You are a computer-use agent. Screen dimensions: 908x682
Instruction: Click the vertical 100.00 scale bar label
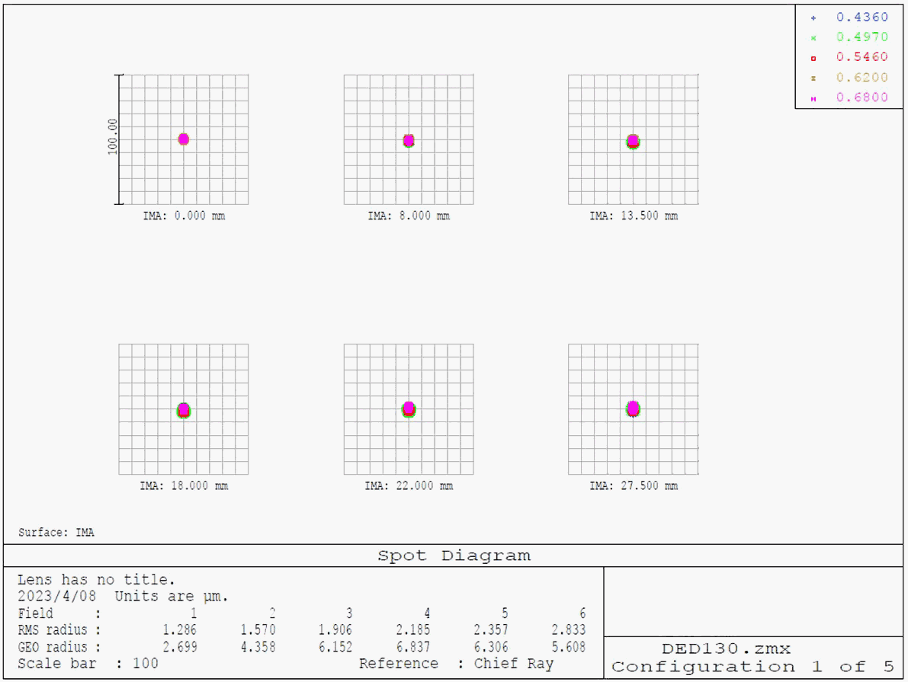coord(113,137)
